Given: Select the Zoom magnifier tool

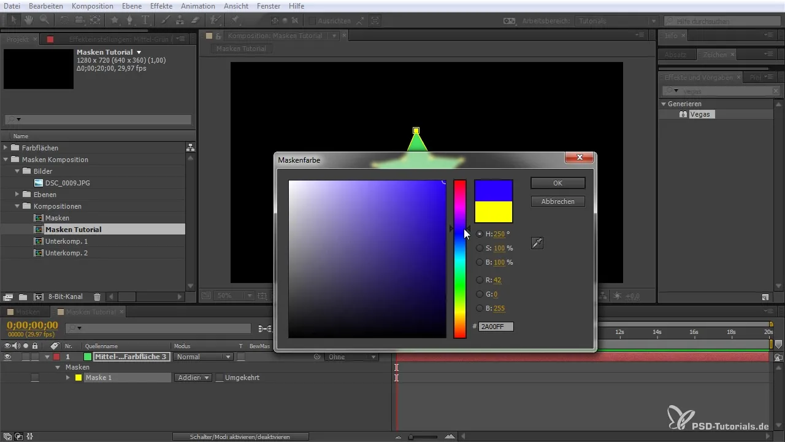Looking at the screenshot, I should (x=44, y=20).
